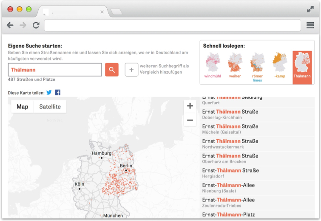
Task: Select the highlighted Thälmann example
Action: point(302,67)
